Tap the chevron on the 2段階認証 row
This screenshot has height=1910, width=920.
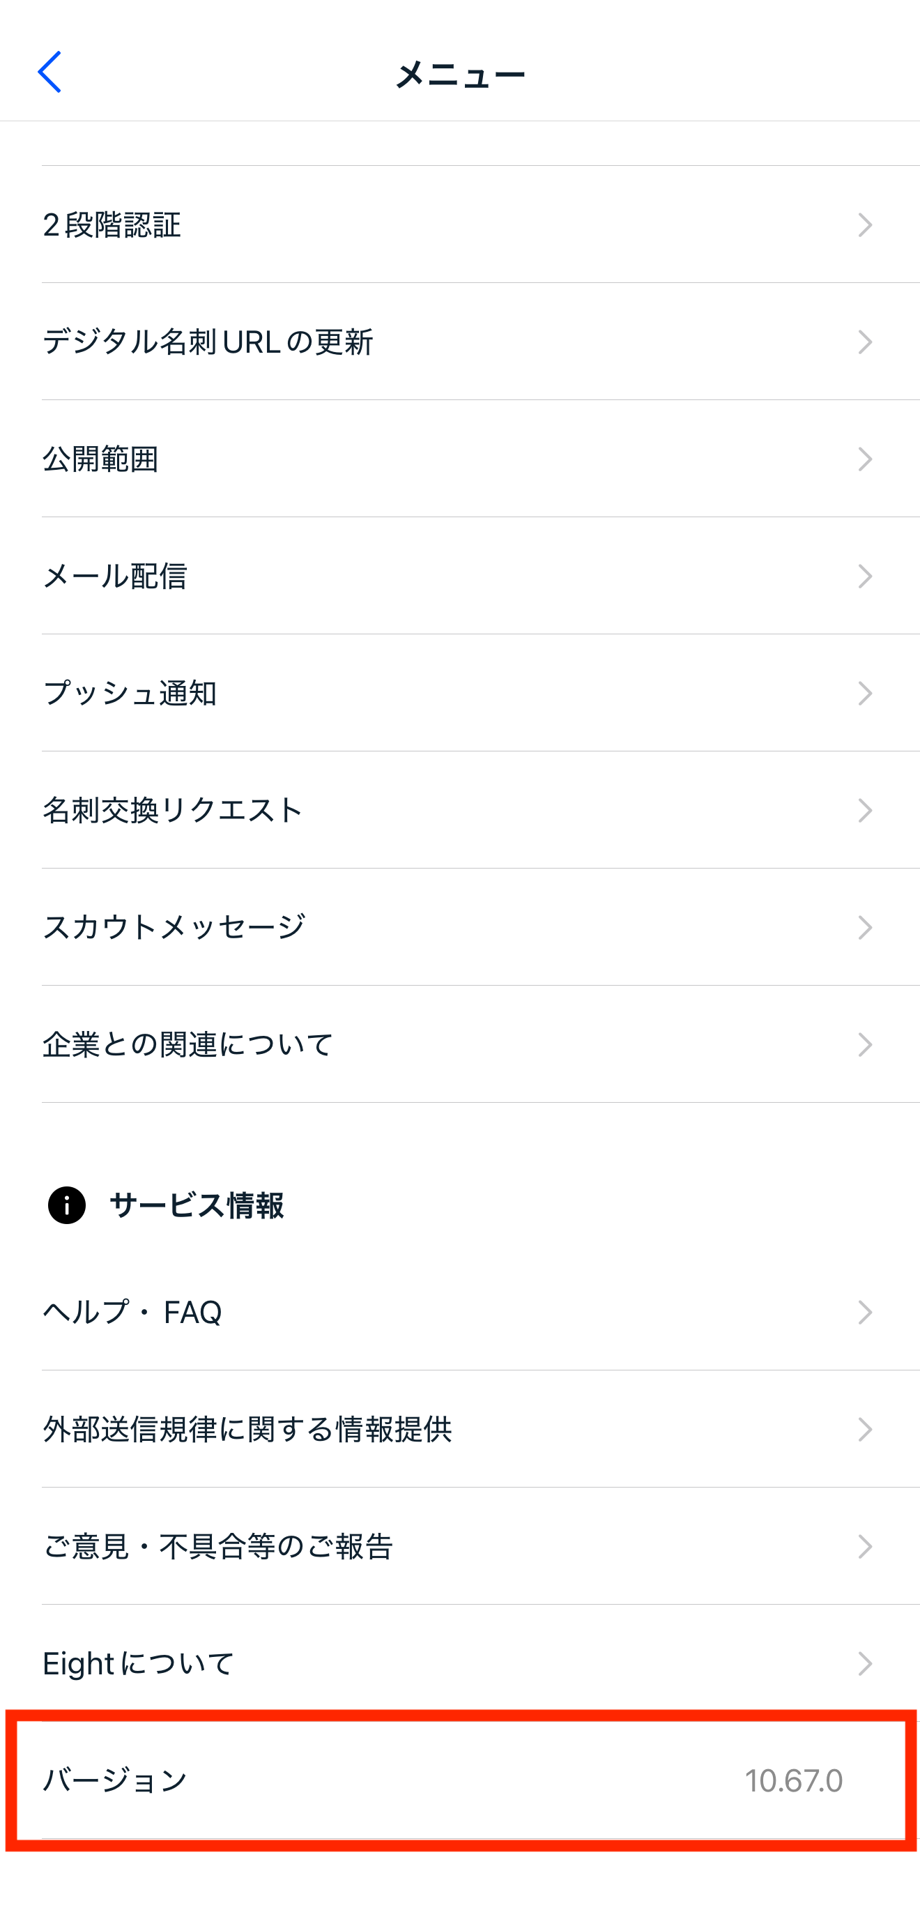(x=864, y=224)
